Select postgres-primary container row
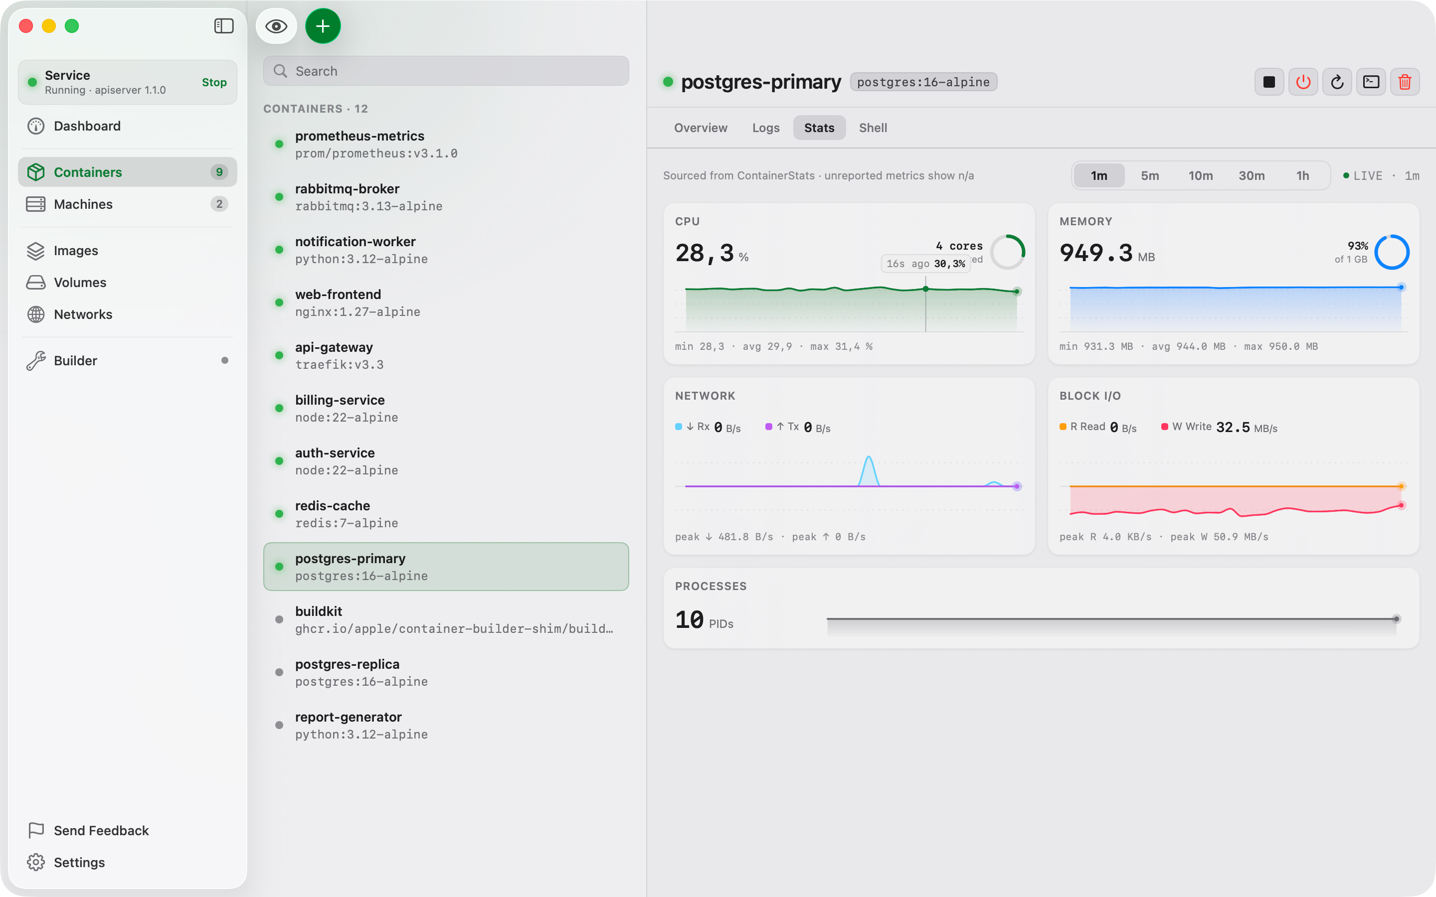1436x897 pixels. 446,567
